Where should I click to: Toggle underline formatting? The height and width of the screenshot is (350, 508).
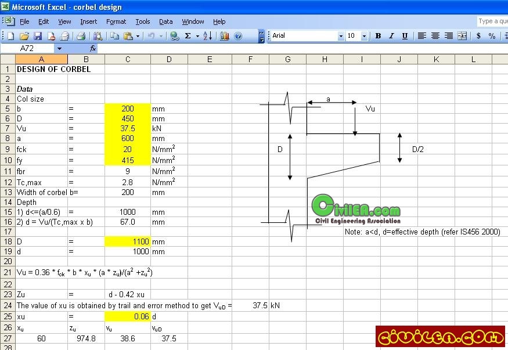(405, 36)
